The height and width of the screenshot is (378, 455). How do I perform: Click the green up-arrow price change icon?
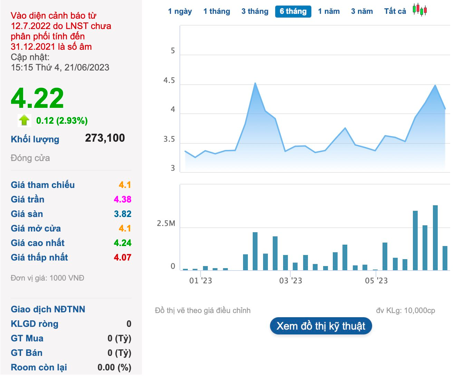24,120
